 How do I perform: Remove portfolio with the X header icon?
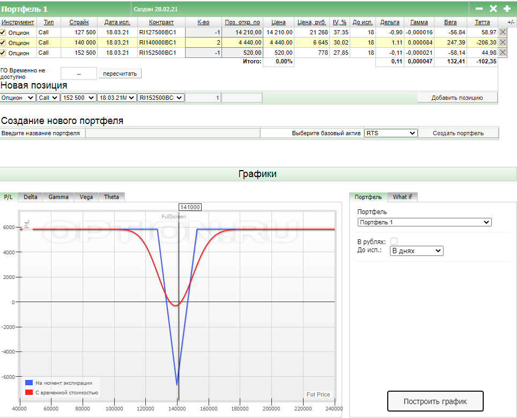click(x=493, y=9)
